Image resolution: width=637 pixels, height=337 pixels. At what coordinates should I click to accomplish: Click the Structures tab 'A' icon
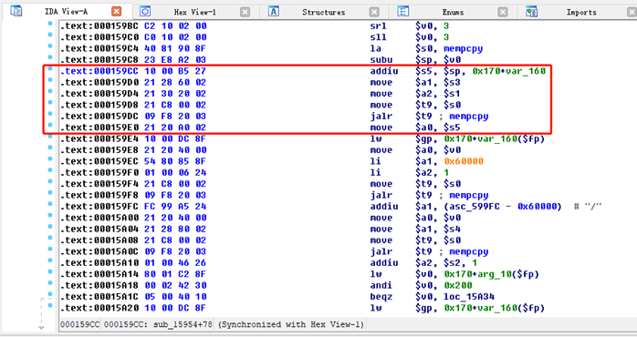point(274,11)
